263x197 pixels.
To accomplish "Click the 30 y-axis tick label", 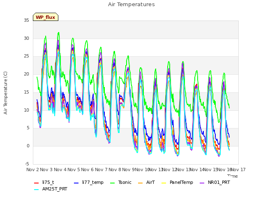I will coord(26,38).
